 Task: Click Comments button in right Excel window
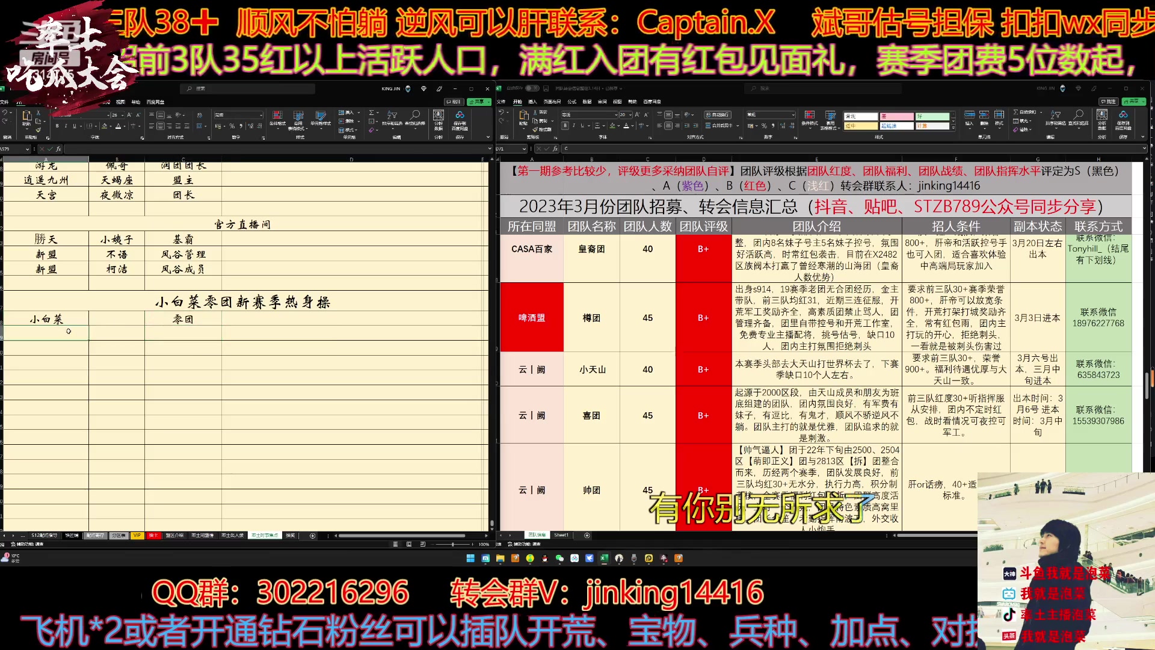point(1108,102)
